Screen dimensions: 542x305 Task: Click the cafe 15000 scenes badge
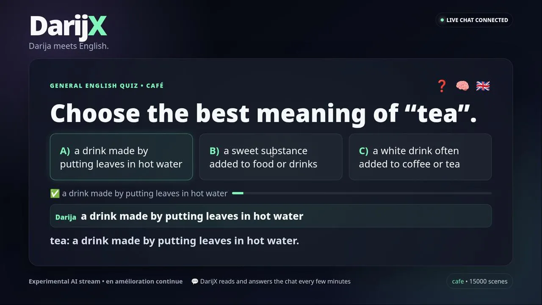coord(479,281)
